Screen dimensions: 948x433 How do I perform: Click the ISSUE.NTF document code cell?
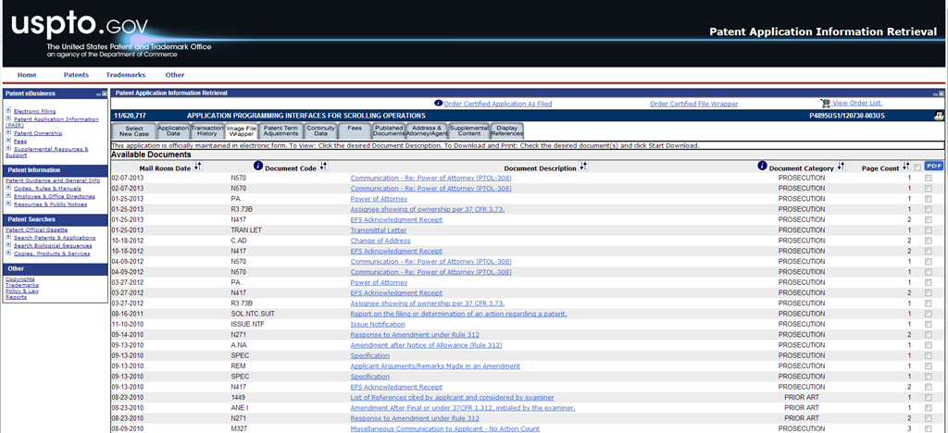pos(248,325)
